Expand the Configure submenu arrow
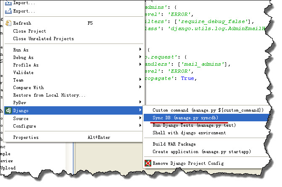This screenshot has width=282, height=187. (140, 125)
